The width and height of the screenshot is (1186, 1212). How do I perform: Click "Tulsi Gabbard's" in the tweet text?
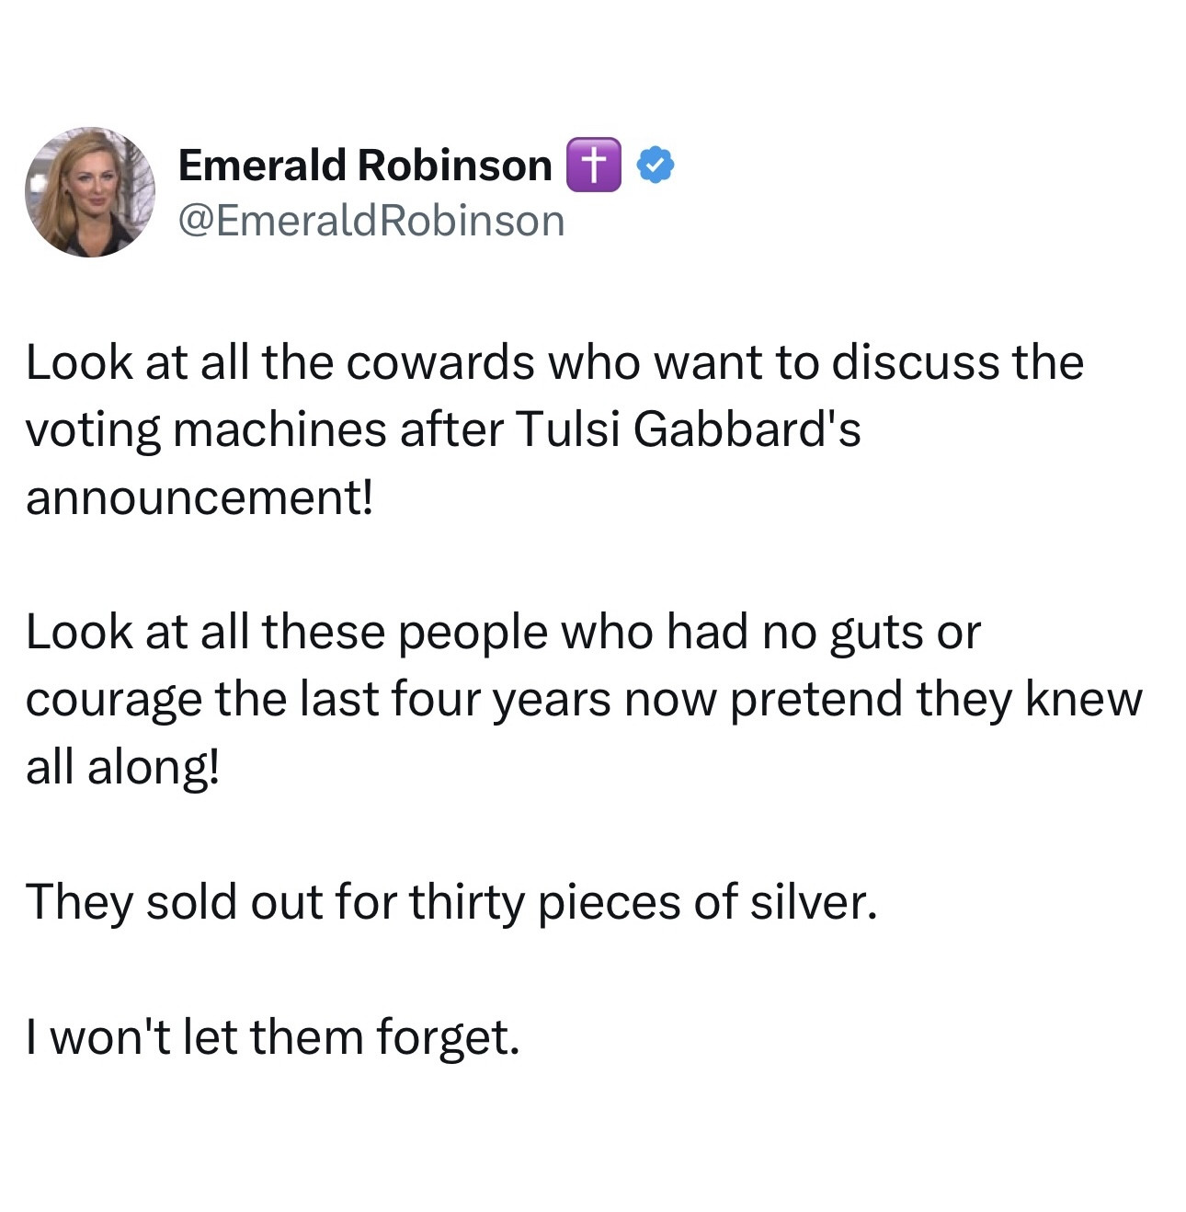point(689,429)
